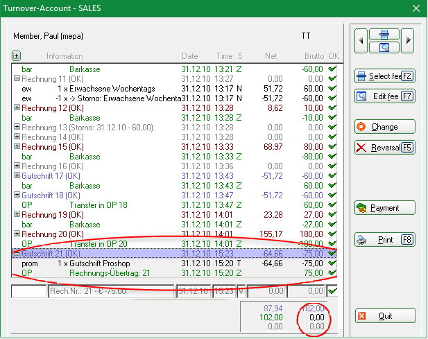Open Edit fee F7 button
The image size is (428, 339).
coord(385,96)
